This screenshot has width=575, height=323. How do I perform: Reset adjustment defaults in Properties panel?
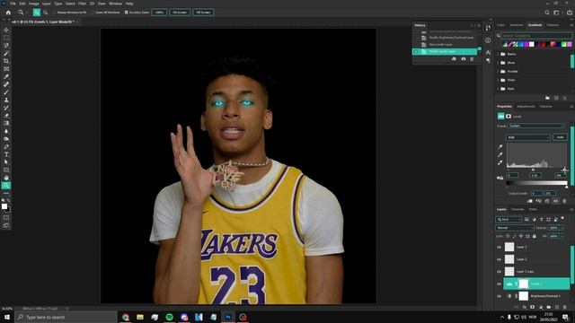pos(547,201)
